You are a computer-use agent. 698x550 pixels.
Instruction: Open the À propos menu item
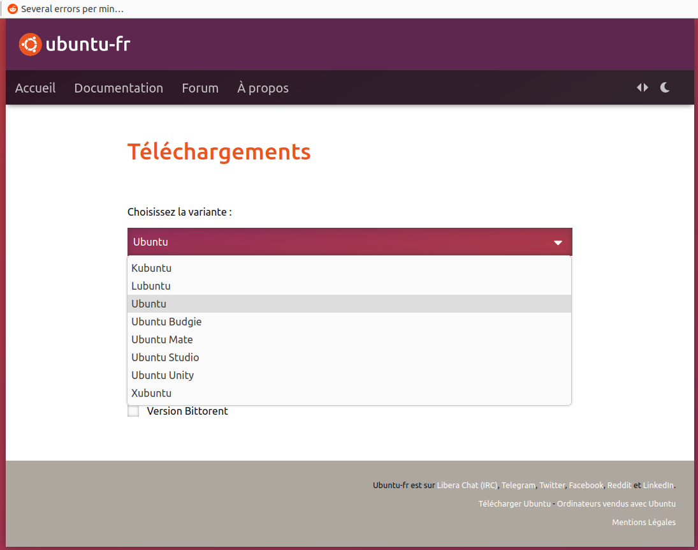pyautogui.click(x=263, y=88)
